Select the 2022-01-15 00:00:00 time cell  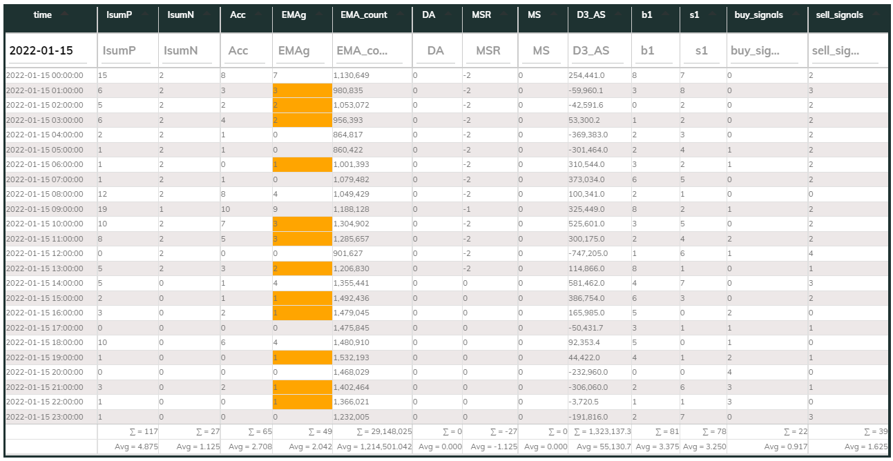pyautogui.click(x=50, y=75)
